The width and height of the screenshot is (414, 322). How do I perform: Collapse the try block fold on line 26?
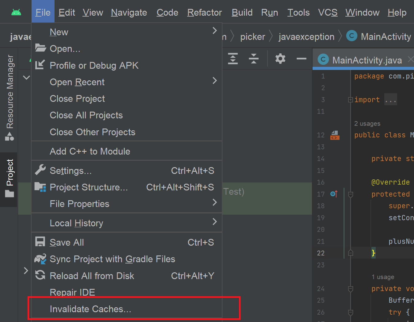click(351, 312)
